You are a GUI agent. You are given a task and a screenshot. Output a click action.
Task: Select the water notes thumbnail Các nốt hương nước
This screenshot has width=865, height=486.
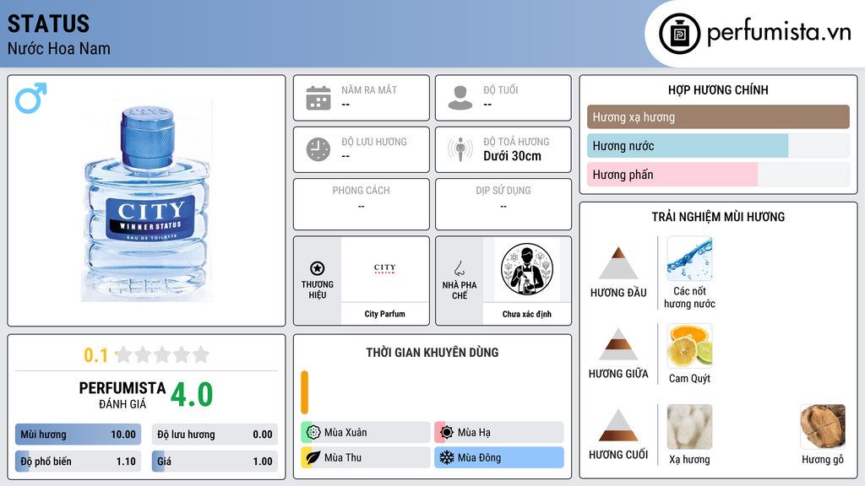689,259
